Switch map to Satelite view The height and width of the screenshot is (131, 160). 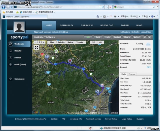61,42
